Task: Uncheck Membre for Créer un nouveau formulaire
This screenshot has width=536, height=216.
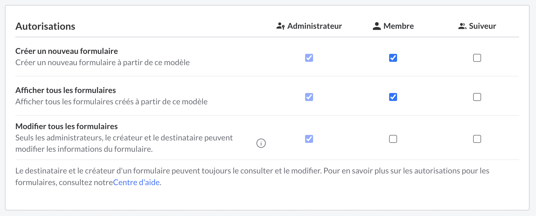Action: 393,58
